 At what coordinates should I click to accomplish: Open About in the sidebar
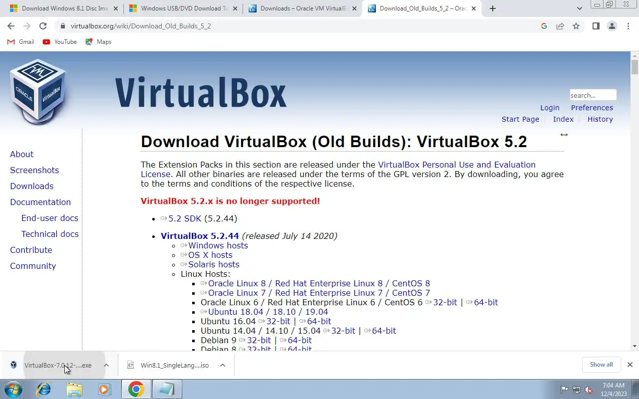(22, 154)
